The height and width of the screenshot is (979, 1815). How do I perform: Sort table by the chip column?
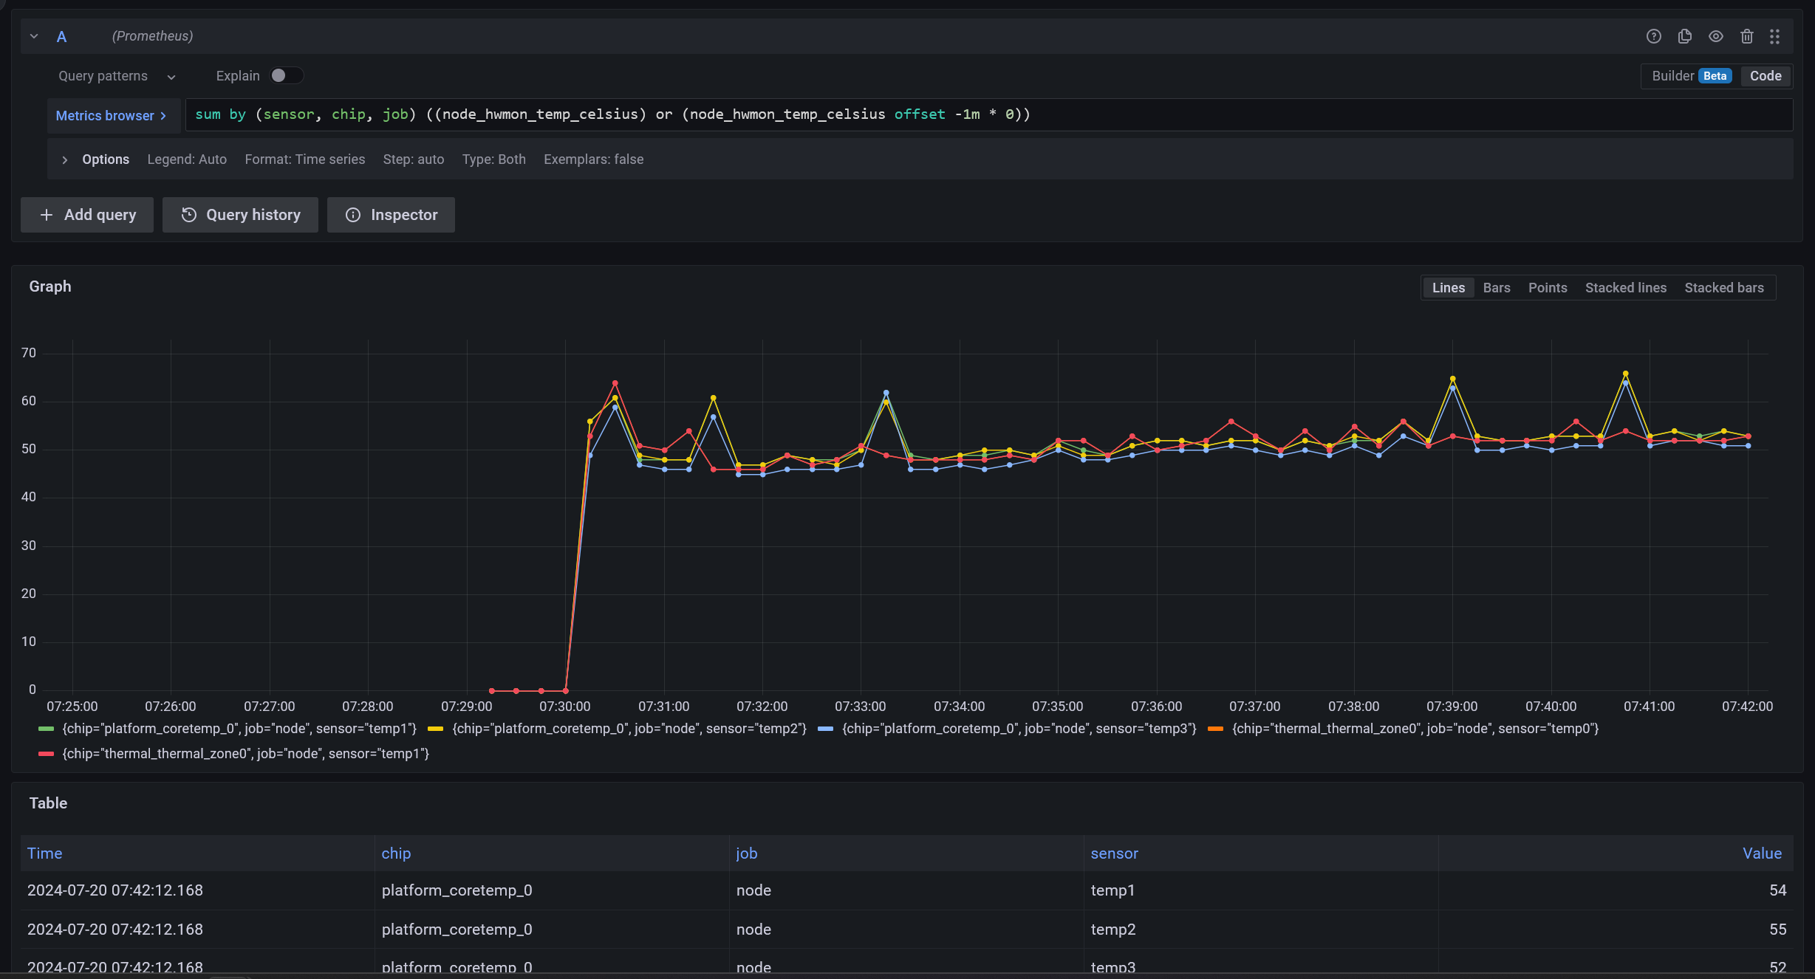pyautogui.click(x=396, y=853)
